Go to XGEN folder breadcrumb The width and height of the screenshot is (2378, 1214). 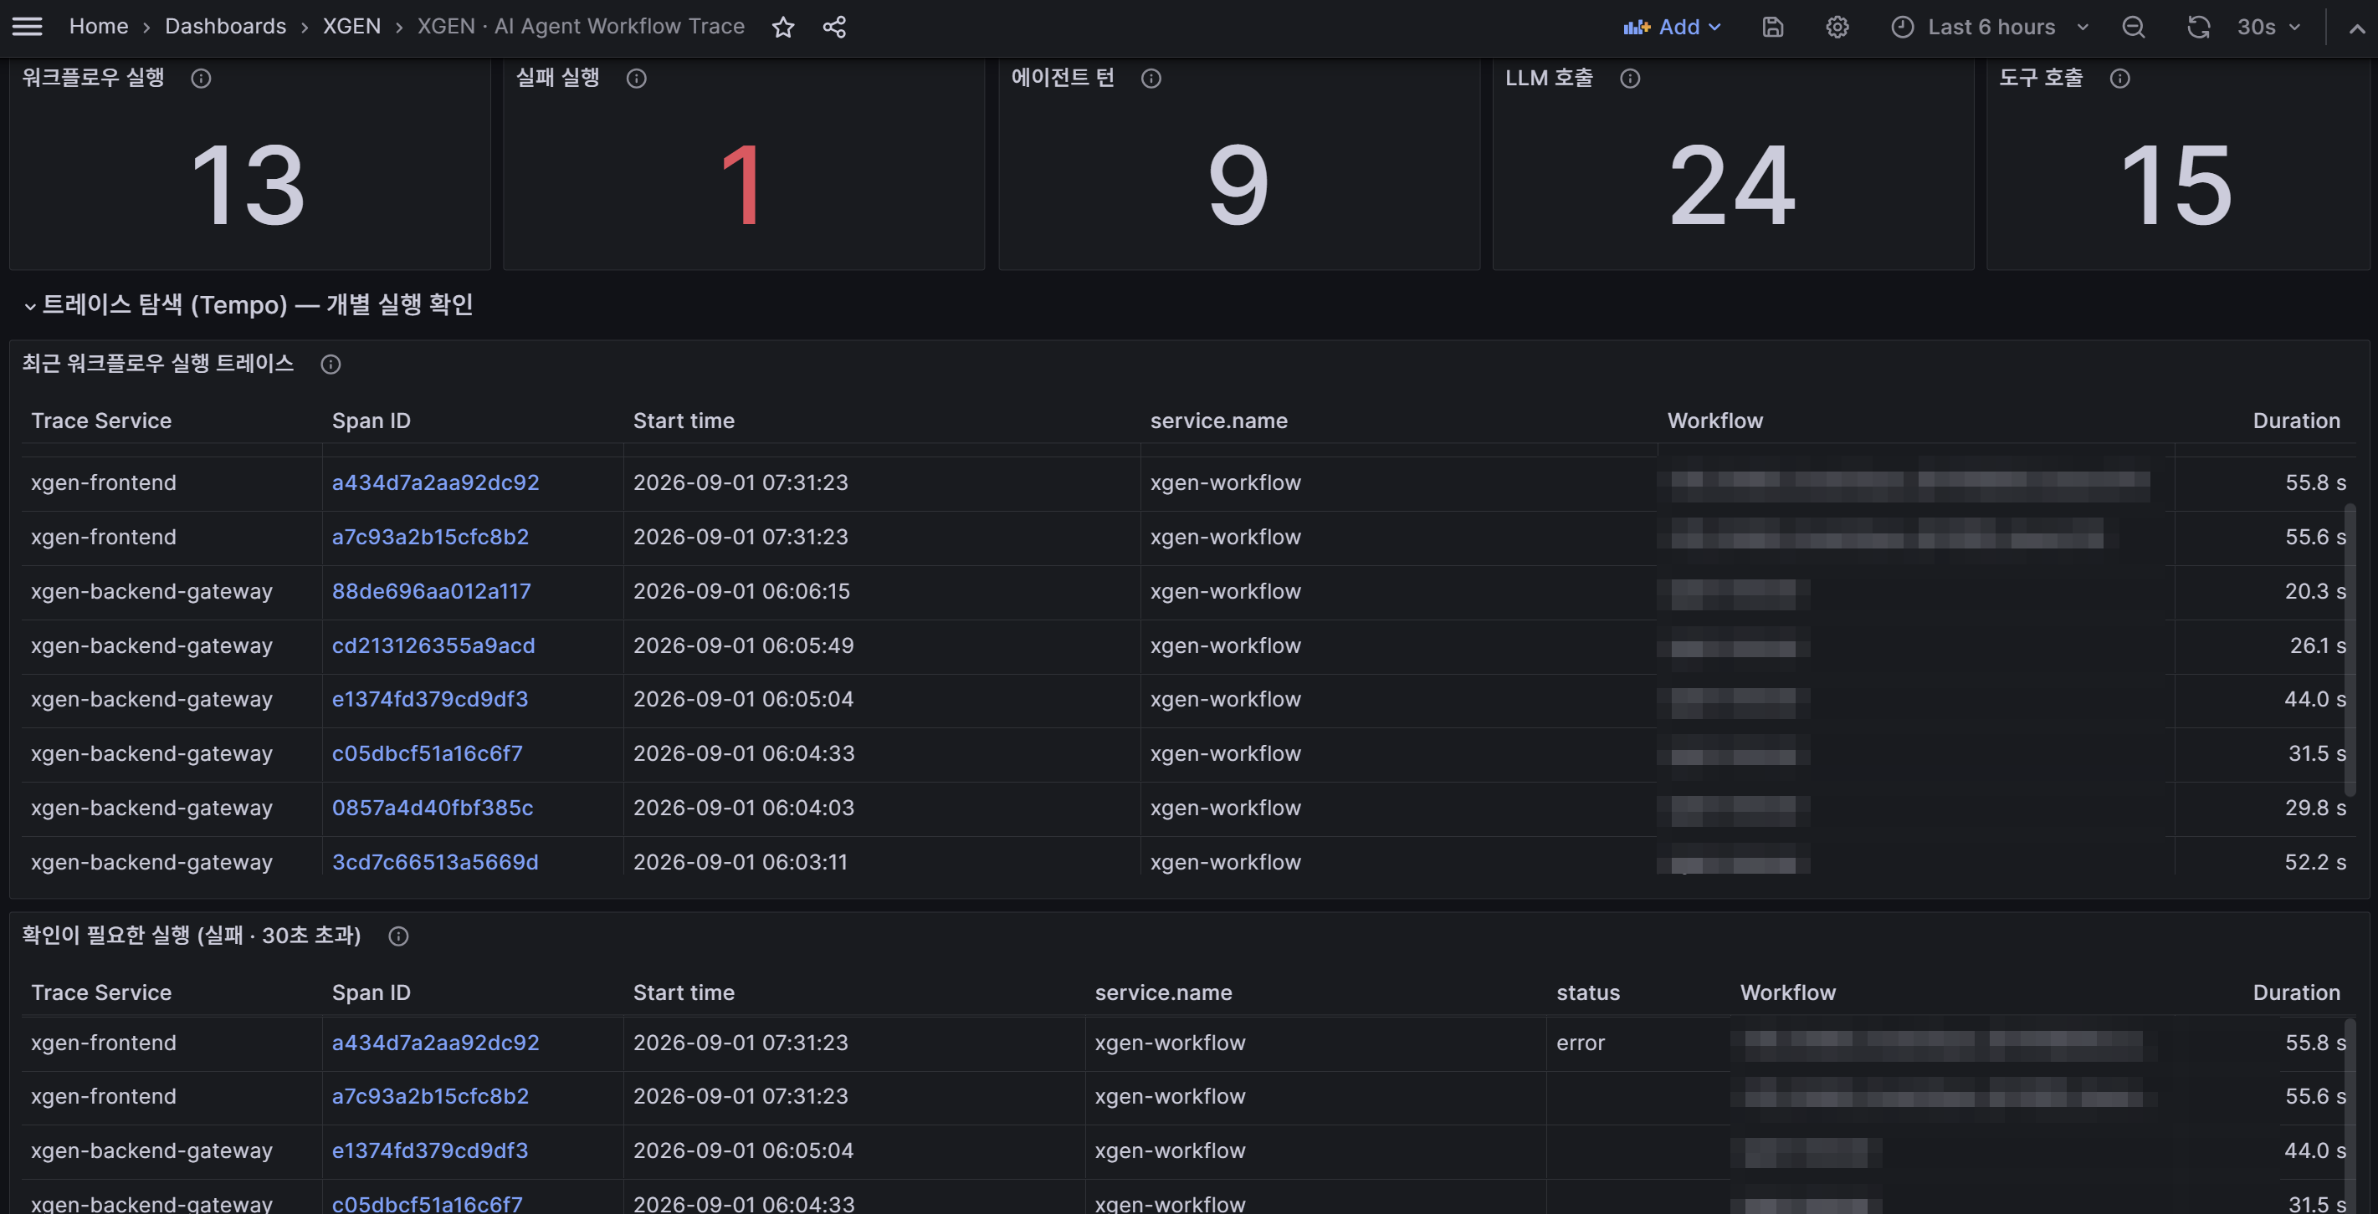coord(351,26)
